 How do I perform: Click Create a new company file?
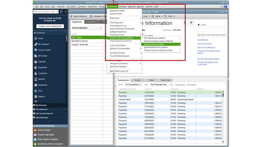50,26
